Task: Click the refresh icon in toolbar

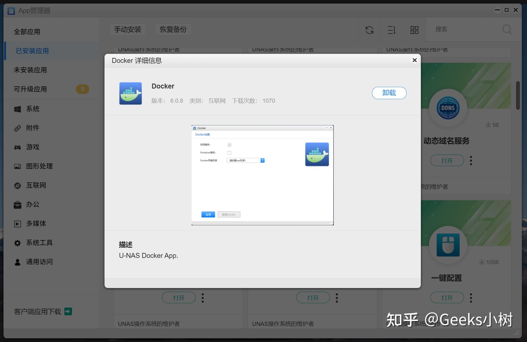Action: [x=369, y=30]
